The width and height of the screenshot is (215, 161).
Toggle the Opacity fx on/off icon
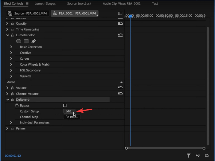tap(13, 23)
